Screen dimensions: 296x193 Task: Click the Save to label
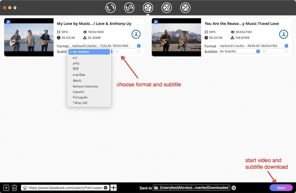[x=146, y=188]
